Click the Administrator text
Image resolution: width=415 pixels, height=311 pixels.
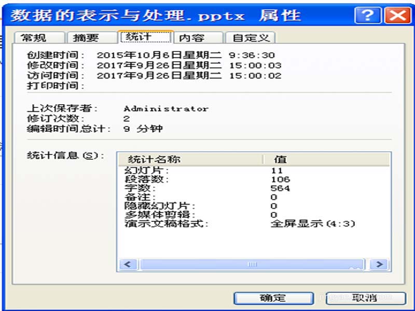click(x=166, y=109)
